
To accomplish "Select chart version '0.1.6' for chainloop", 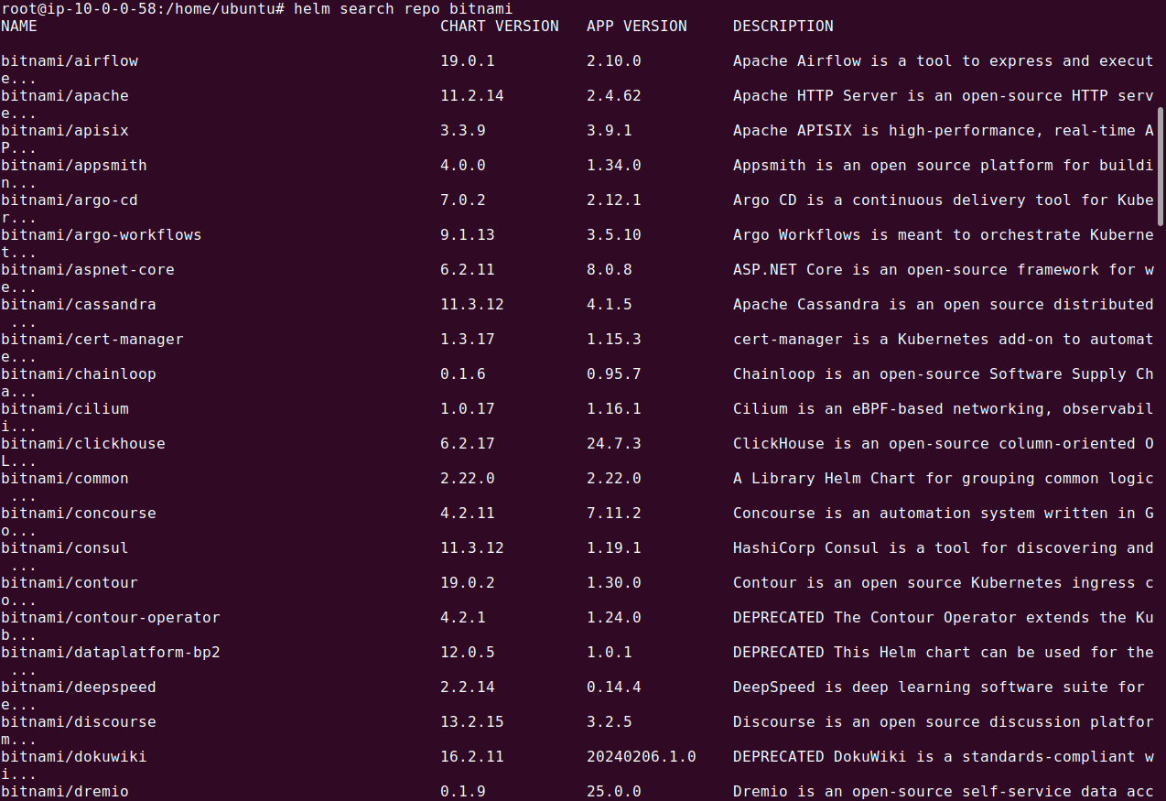I will (463, 374).
